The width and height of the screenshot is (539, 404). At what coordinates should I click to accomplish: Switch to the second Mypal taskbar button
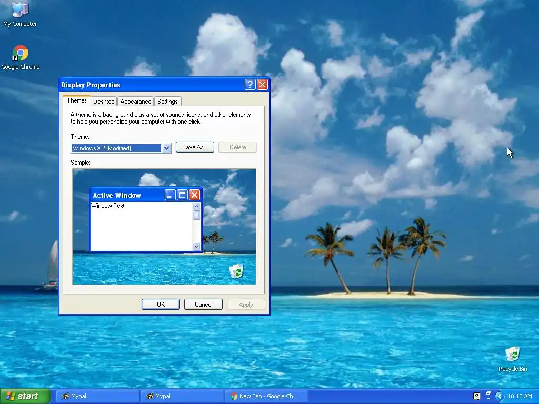[182, 396]
